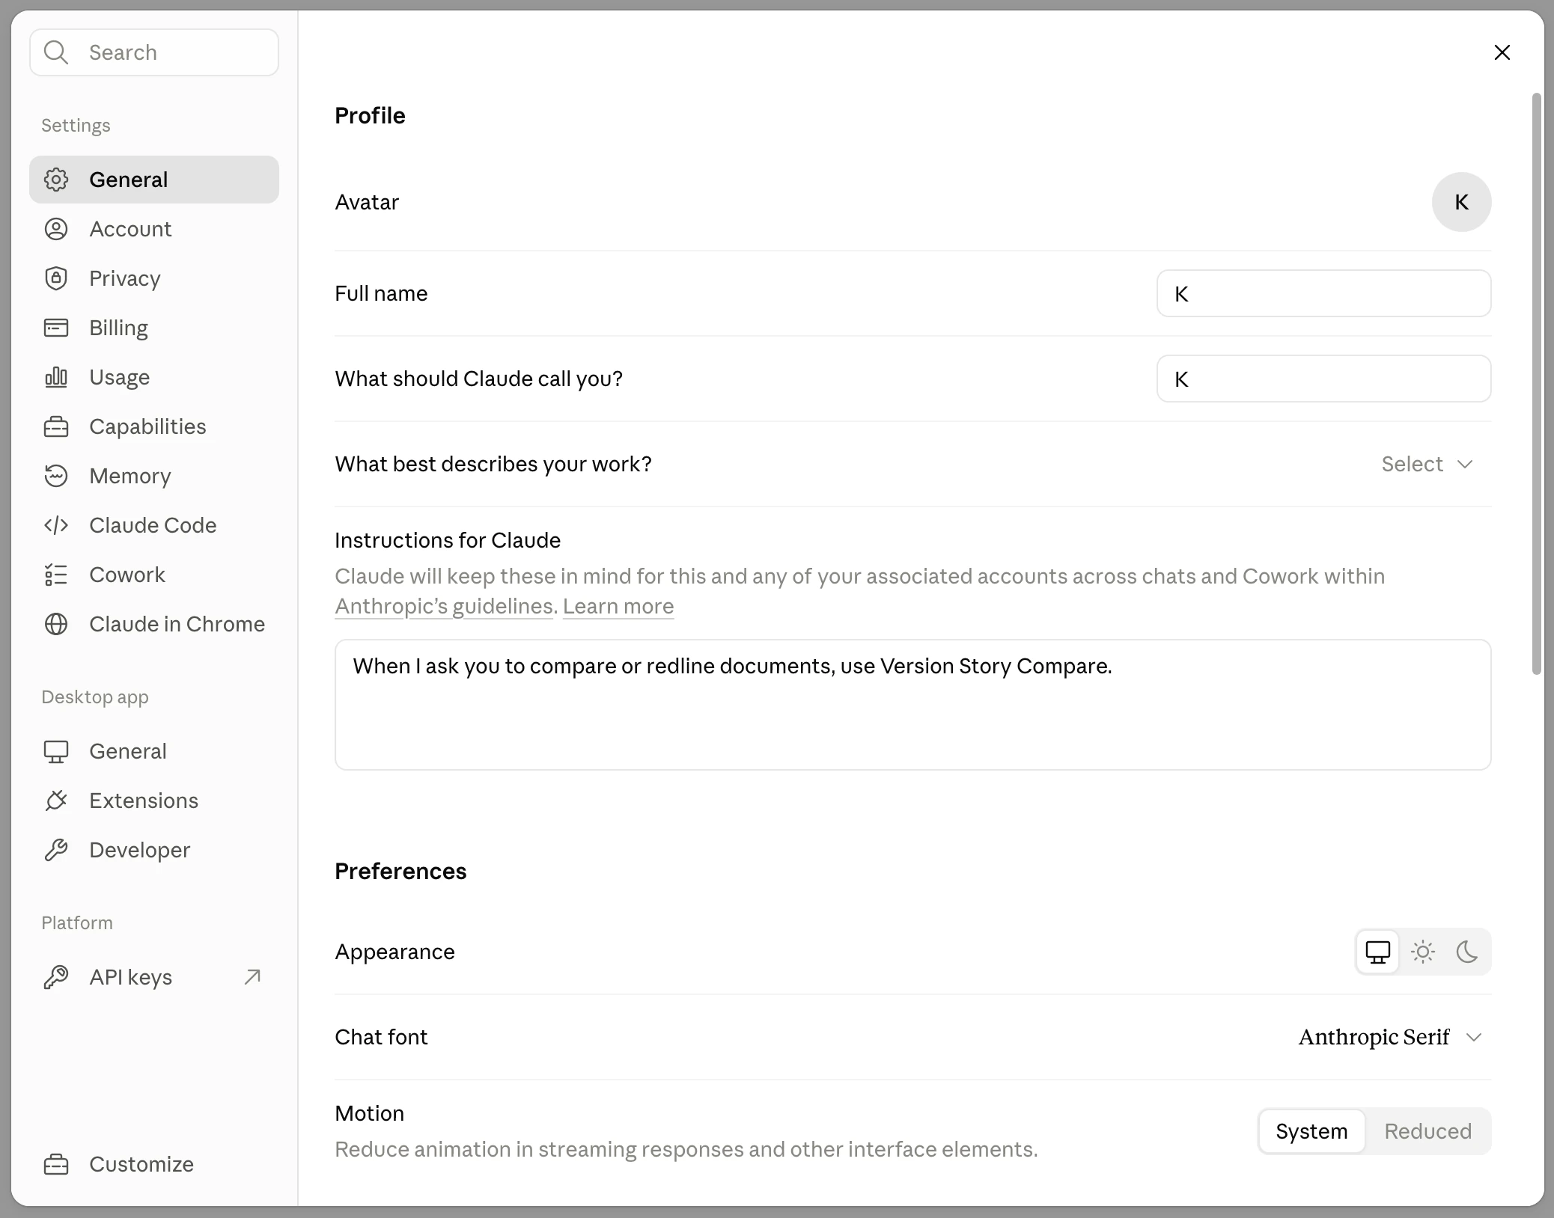This screenshot has height=1218, width=1554.
Task: Open the Customize option at bottom
Action: 154,1164
